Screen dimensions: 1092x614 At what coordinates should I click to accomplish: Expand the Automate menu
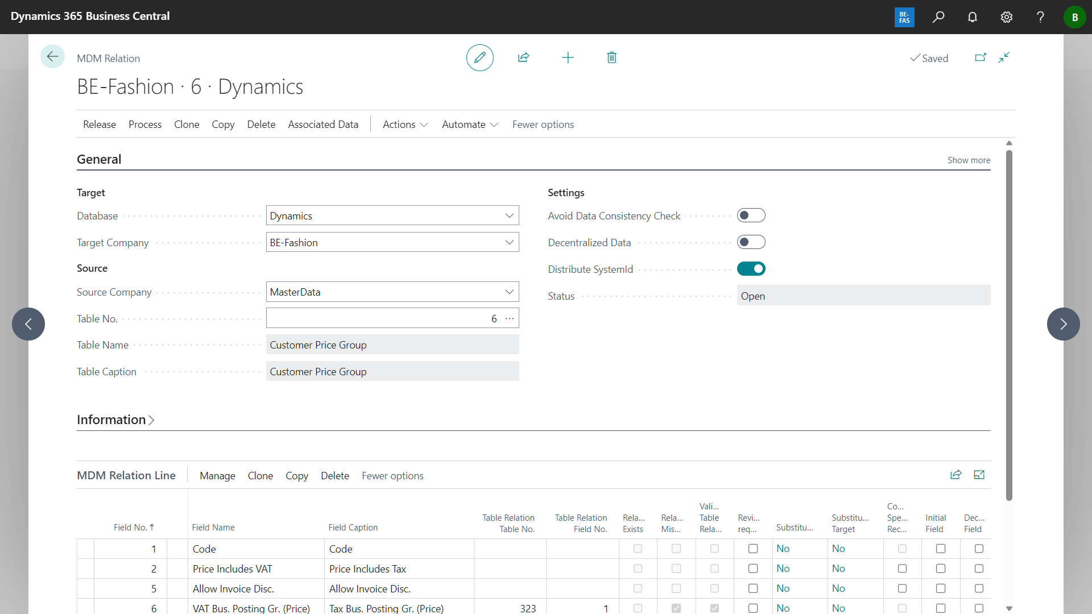coord(470,125)
